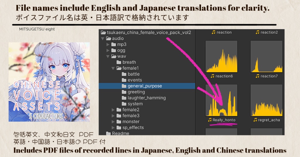The width and height of the screenshot is (300, 157).
Task: Click the ogg folder icon
Action: click(x=114, y=50)
